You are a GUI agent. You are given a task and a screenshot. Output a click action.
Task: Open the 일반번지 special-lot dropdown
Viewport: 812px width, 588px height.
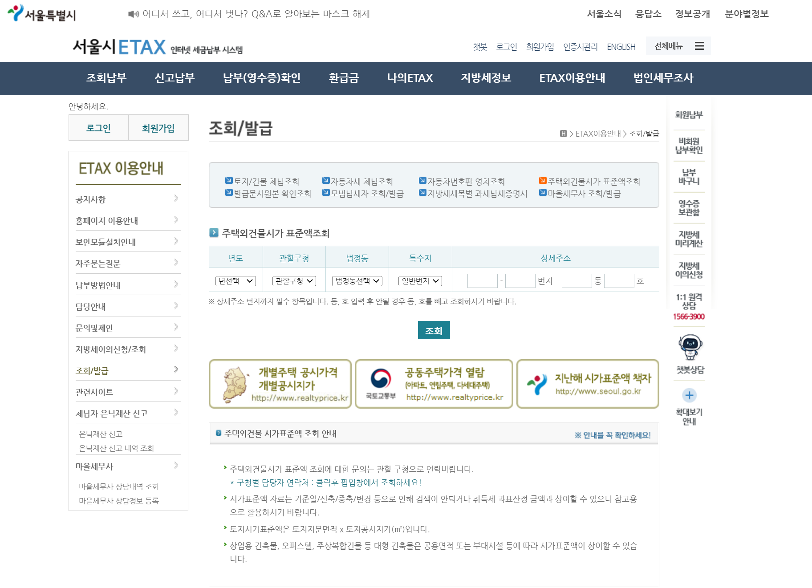coord(420,281)
